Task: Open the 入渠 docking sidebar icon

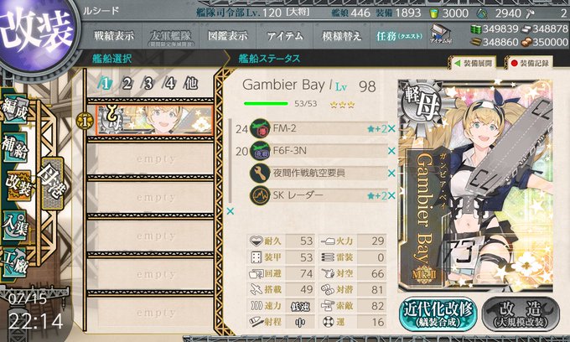Action: [x=15, y=225]
